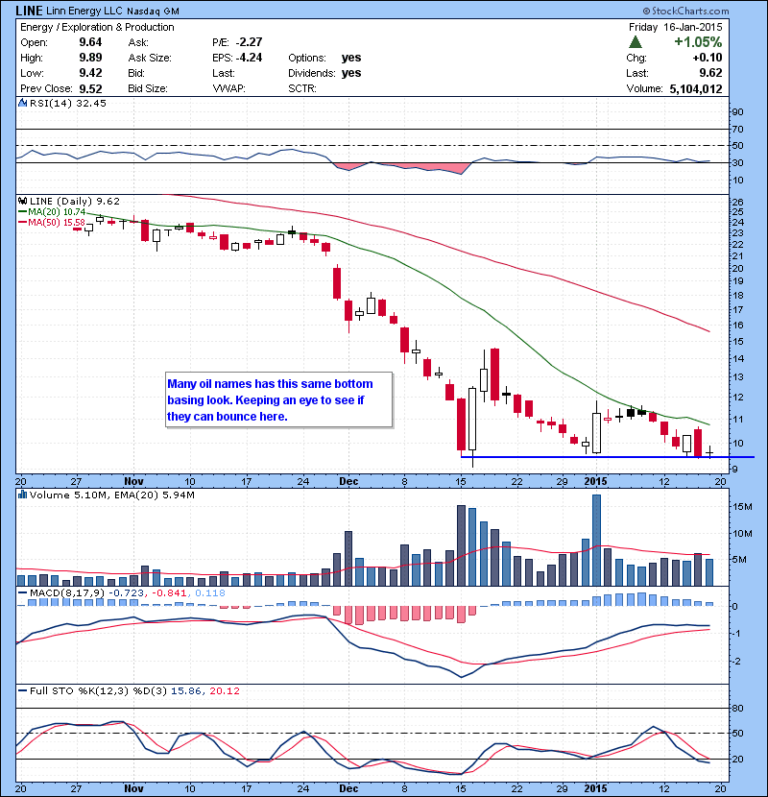Image resolution: width=768 pixels, height=797 pixels.
Task: Click the P/E value -2.27
Action: [249, 42]
